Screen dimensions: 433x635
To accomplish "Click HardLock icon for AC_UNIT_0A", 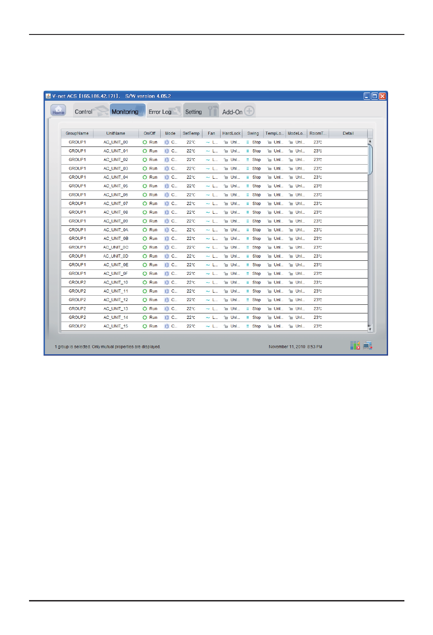I will pyautogui.click(x=226, y=230).
